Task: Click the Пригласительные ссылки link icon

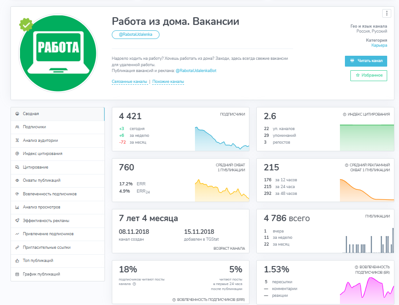Action: click(17, 247)
